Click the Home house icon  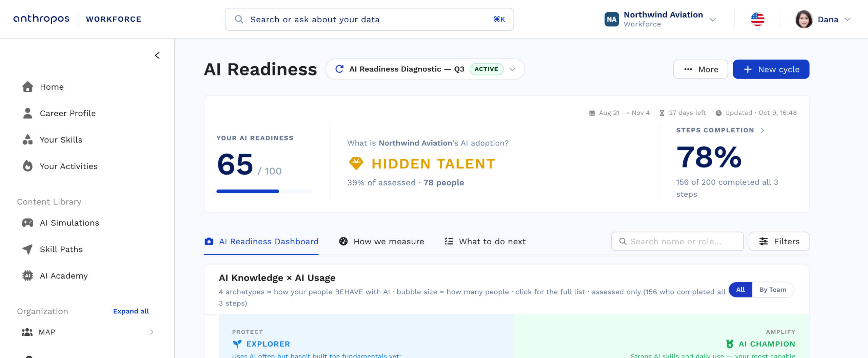click(x=28, y=87)
